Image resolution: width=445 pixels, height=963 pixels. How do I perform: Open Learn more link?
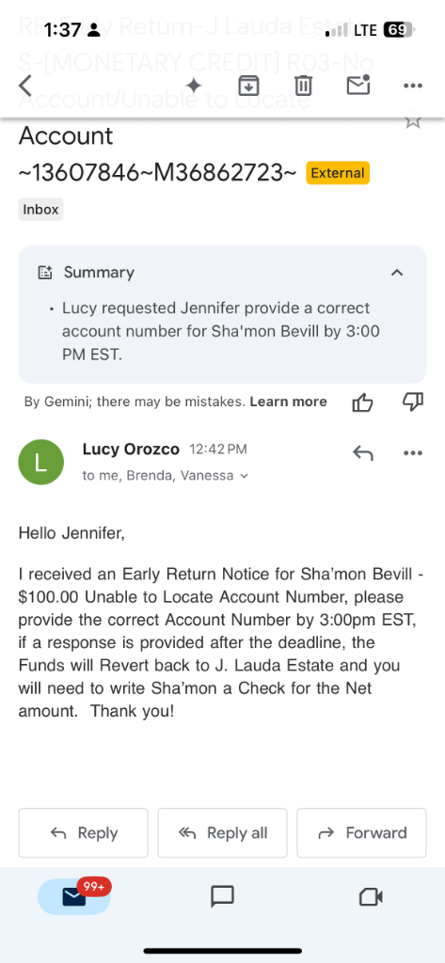click(288, 403)
